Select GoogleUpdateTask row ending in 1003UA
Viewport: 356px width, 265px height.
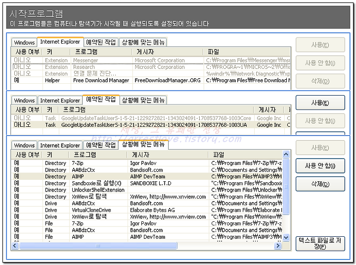(x=151, y=125)
